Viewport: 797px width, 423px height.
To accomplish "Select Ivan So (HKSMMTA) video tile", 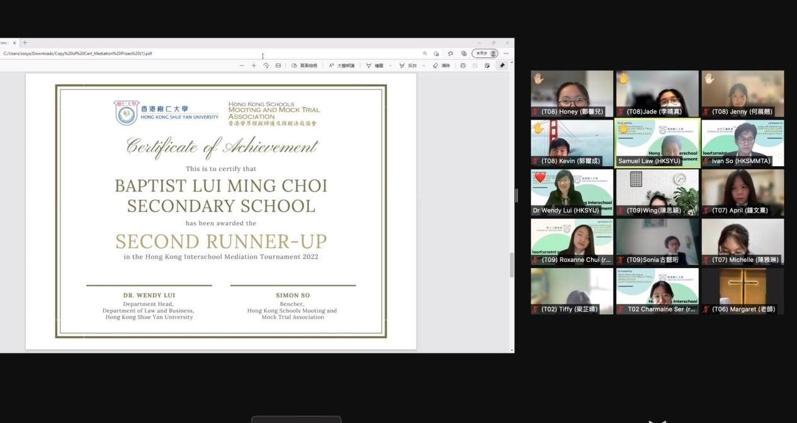I will pos(743,143).
